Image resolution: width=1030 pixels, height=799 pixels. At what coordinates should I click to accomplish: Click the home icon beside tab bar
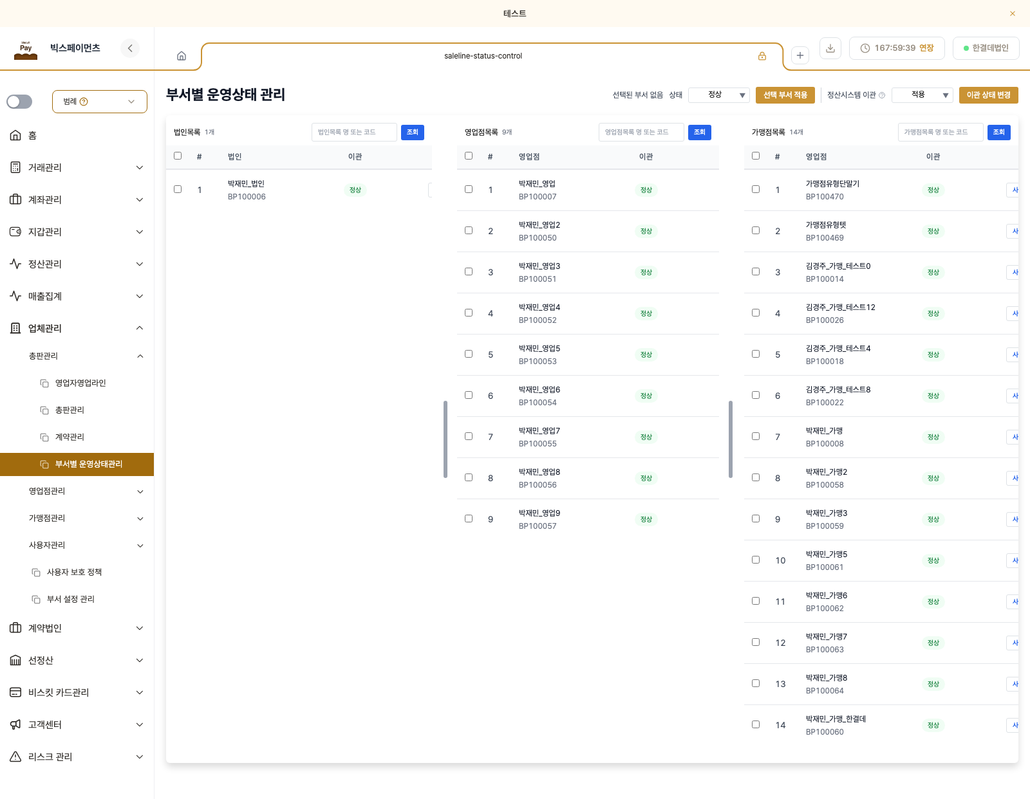(182, 56)
